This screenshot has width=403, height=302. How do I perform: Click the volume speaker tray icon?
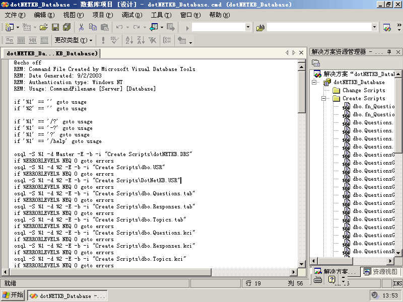tap(375, 295)
